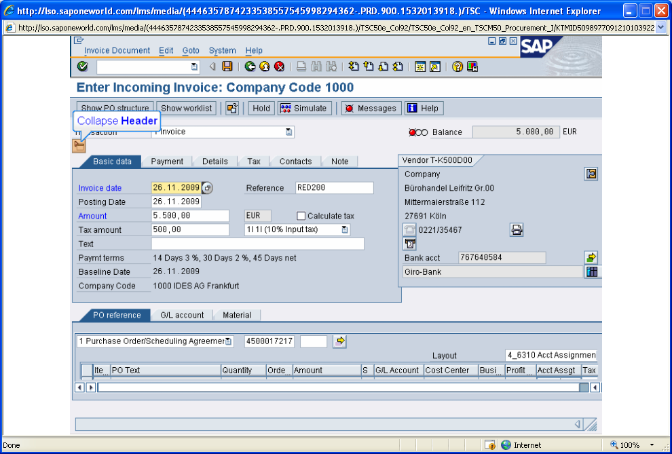Switch to the Payment tab
Screen dimensions: 672x454
(x=167, y=162)
